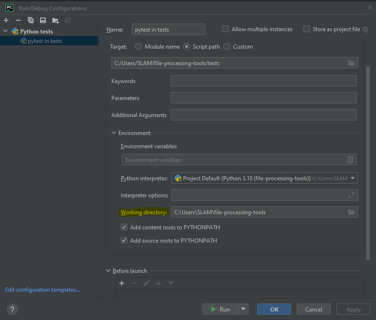Sort configurations alphabetically icon

click(x=67, y=20)
